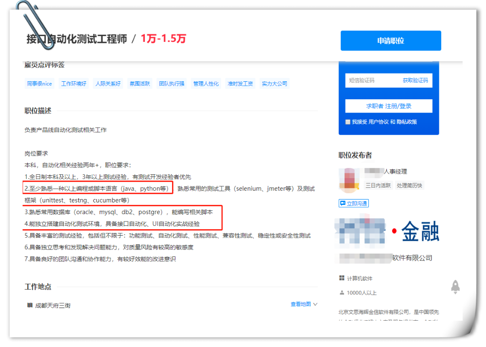486x347 pixels.
Task: Select the 同事很nice review tag
Action: pyautogui.click(x=39, y=84)
